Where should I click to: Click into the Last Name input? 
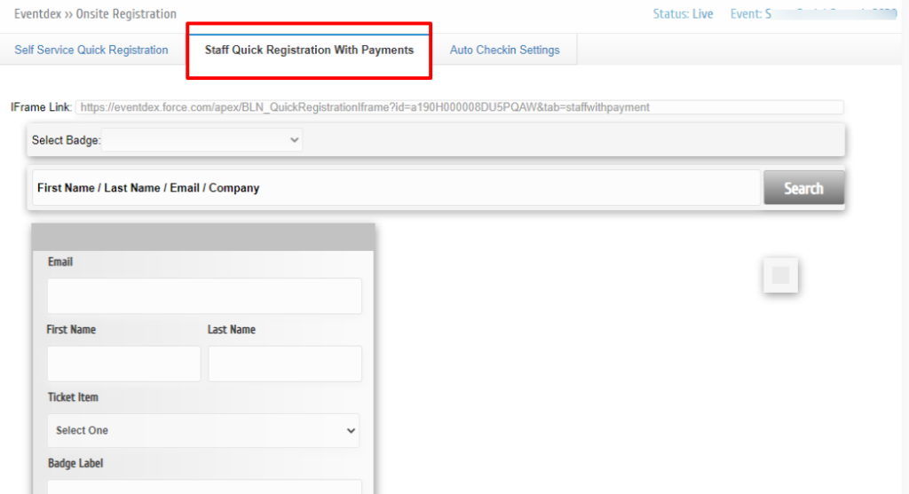(x=284, y=364)
